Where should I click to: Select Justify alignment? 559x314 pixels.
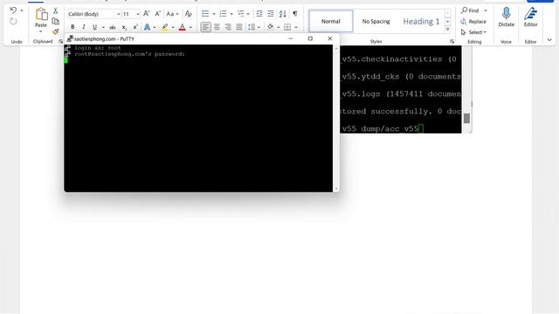pos(239,27)
